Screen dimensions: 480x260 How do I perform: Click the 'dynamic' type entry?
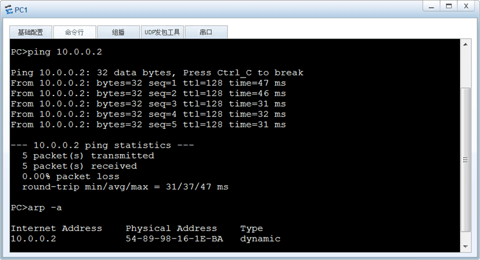click(x=260, y=239)
